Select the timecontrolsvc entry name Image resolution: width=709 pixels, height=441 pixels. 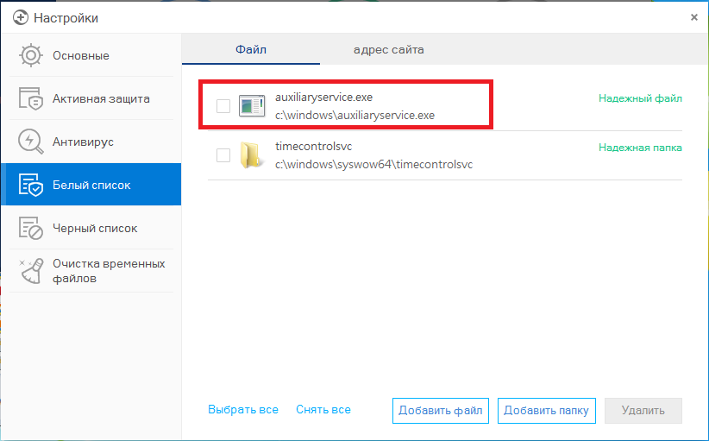(x=313, y=147)
